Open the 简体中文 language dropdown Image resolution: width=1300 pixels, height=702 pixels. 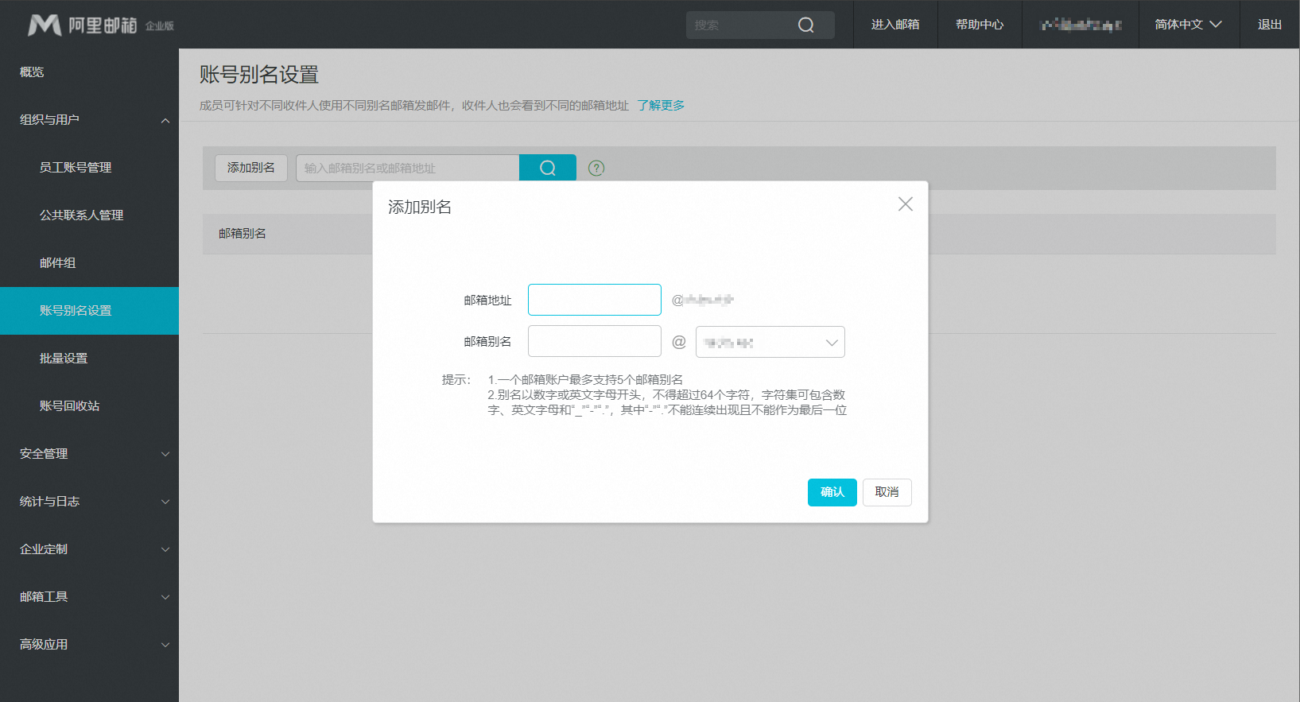tap(1188, 25)
